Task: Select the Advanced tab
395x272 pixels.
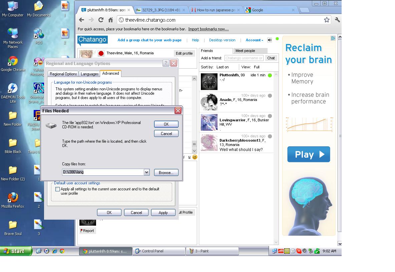Action: tap(110, 73)
